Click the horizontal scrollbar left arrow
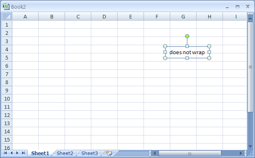The image size is (255, 158). (155, 153)
